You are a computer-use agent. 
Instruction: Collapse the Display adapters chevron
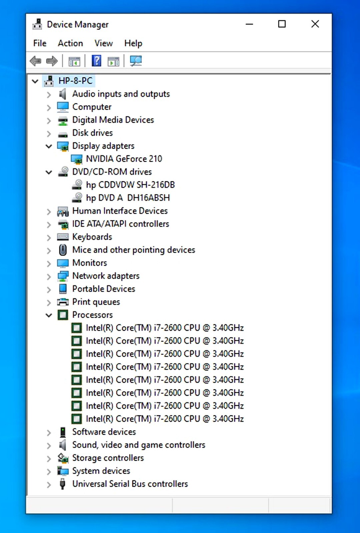(49, 146)
